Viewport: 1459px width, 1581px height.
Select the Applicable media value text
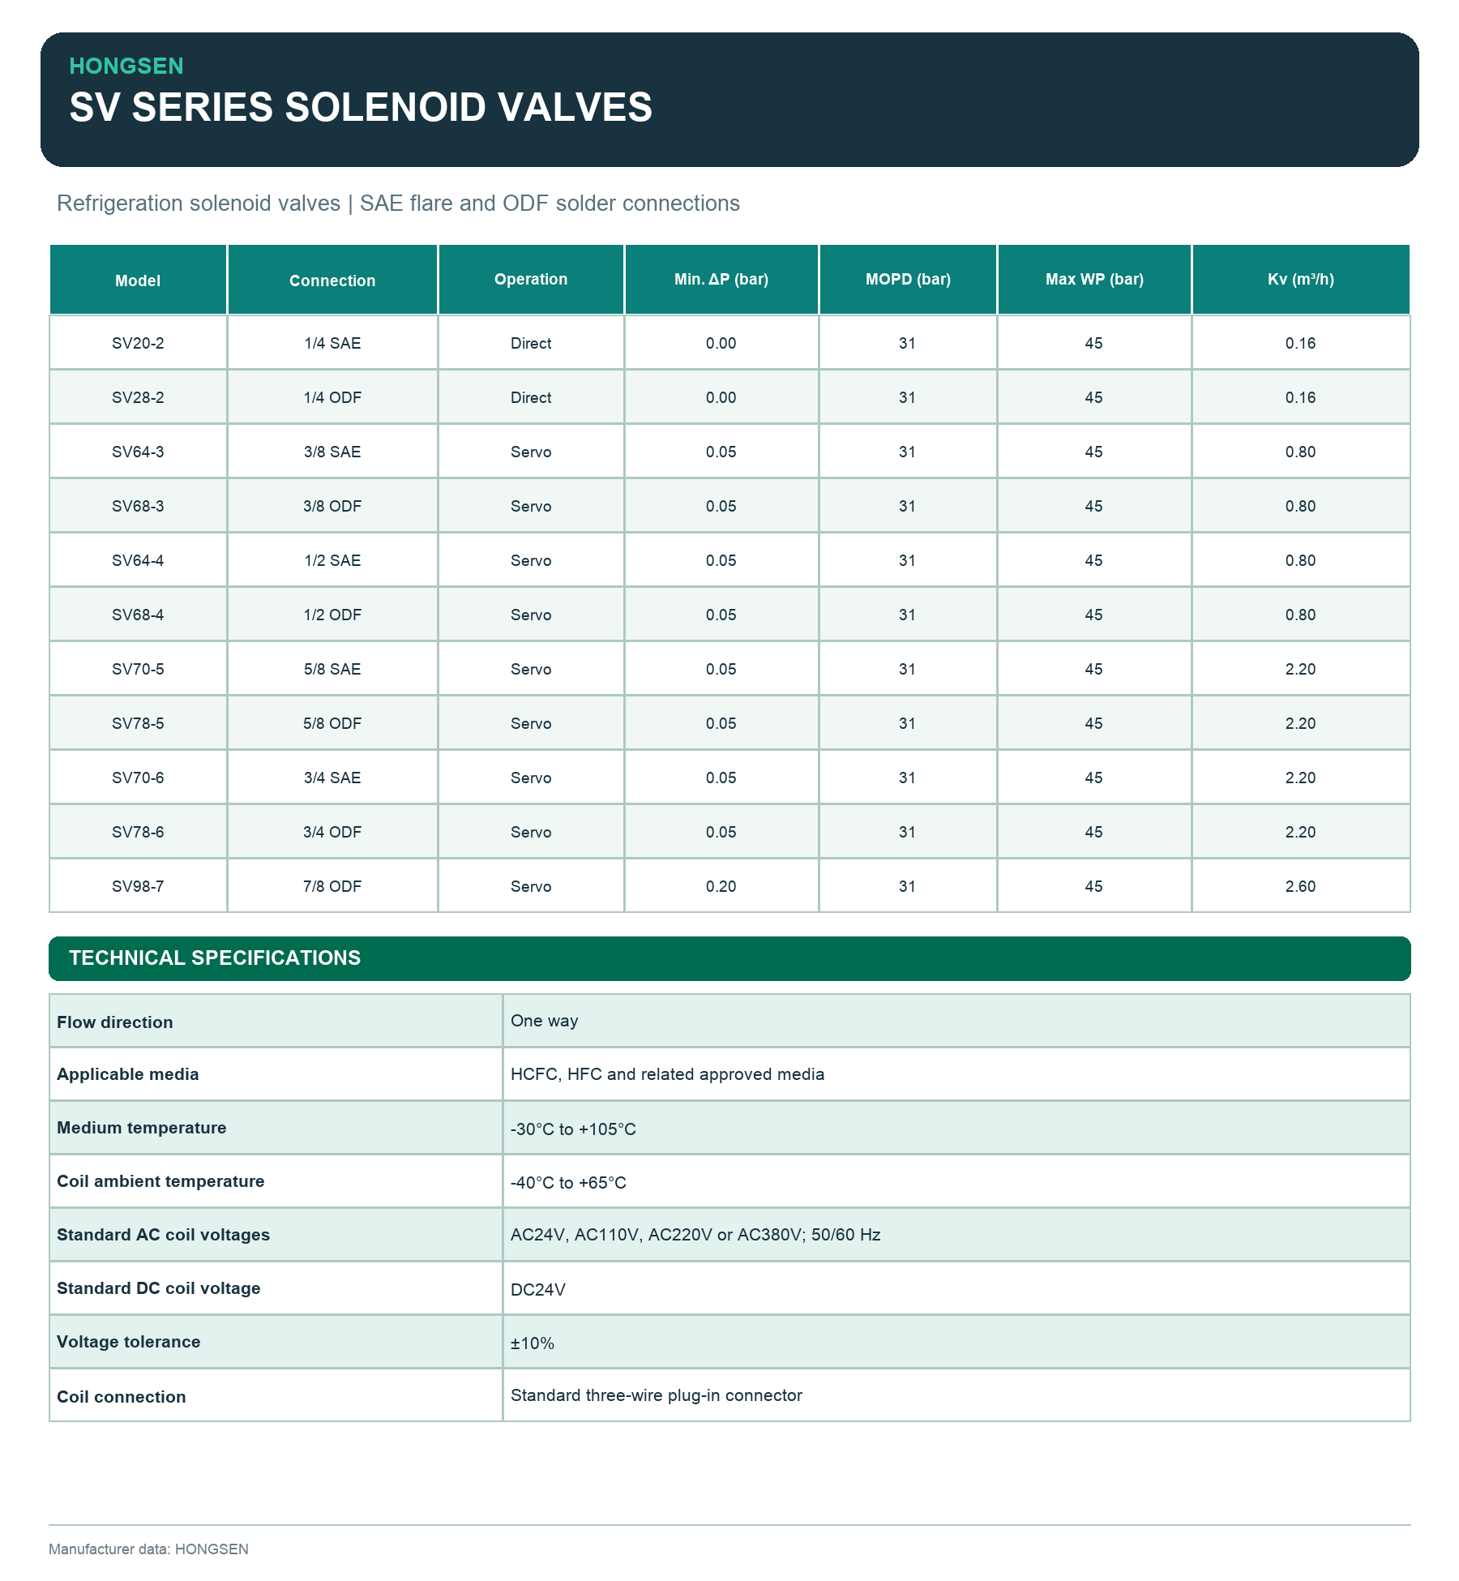point(667,1074)
